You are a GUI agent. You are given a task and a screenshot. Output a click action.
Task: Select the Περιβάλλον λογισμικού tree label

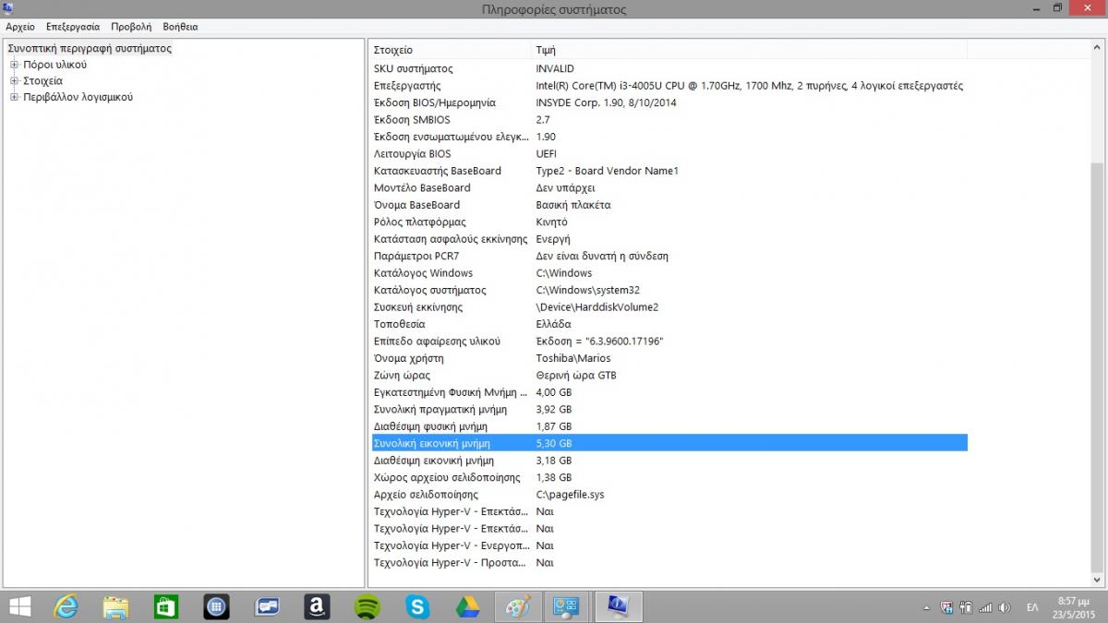tap(78, 97)
